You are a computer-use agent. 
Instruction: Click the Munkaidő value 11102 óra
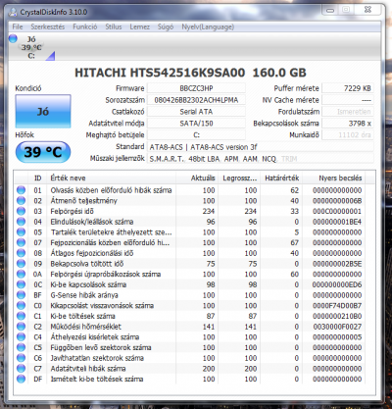[x=348, y=134]
